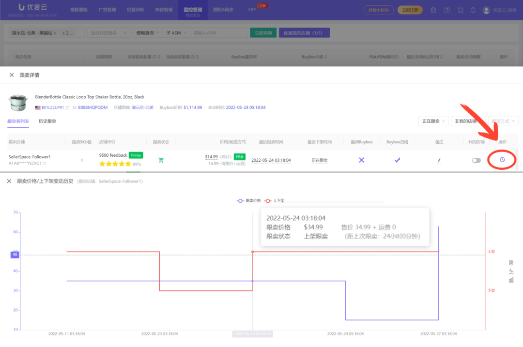Click the shopping cart icon in the top bar

point(460,10)
